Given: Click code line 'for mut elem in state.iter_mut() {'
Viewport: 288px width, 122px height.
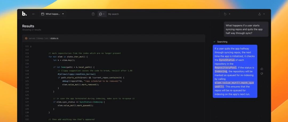Looking at the screenshot, I should 68,57.
